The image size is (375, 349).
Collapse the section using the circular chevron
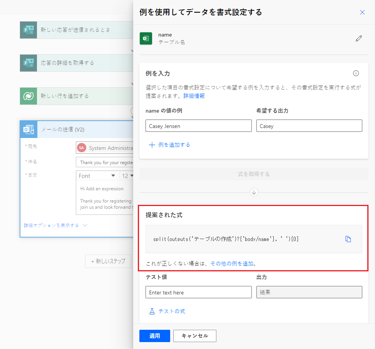point(254,192)
